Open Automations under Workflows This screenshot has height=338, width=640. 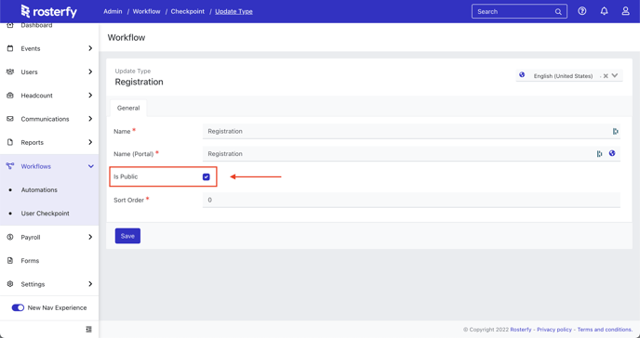(x=39, y=189)
